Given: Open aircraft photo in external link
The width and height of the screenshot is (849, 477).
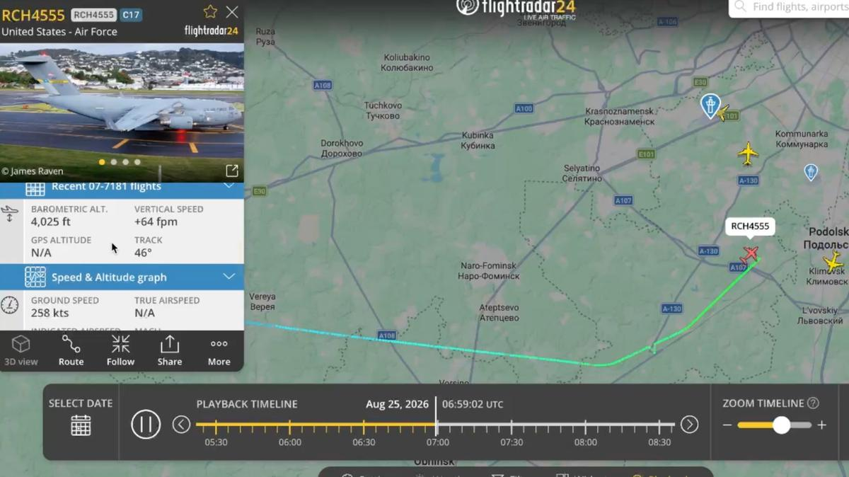Looking at the screenshot, I should point(232,171).
